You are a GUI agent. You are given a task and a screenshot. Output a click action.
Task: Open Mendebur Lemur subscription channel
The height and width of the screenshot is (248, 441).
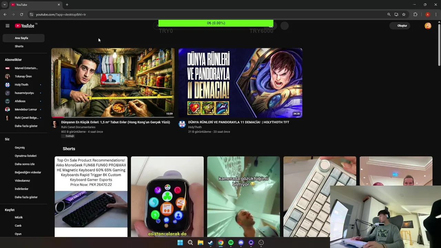tap(24, 110)
